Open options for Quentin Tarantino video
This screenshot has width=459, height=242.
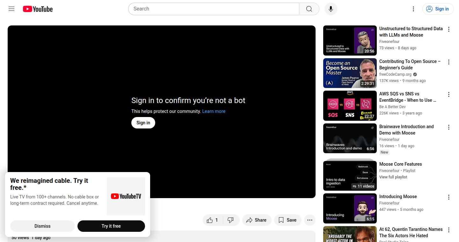[x=449, y=230]
